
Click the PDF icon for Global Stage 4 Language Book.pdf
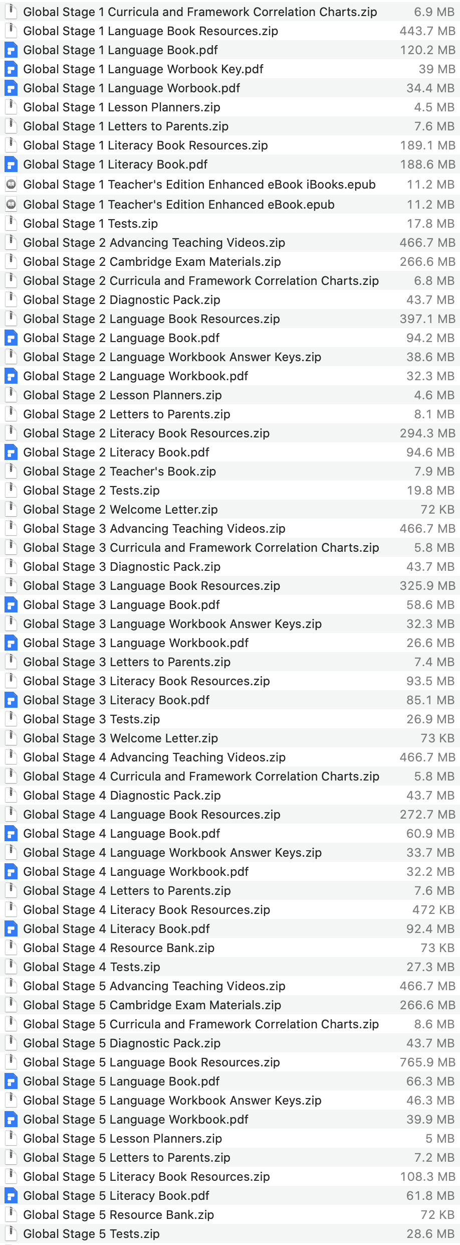(11, 834)
